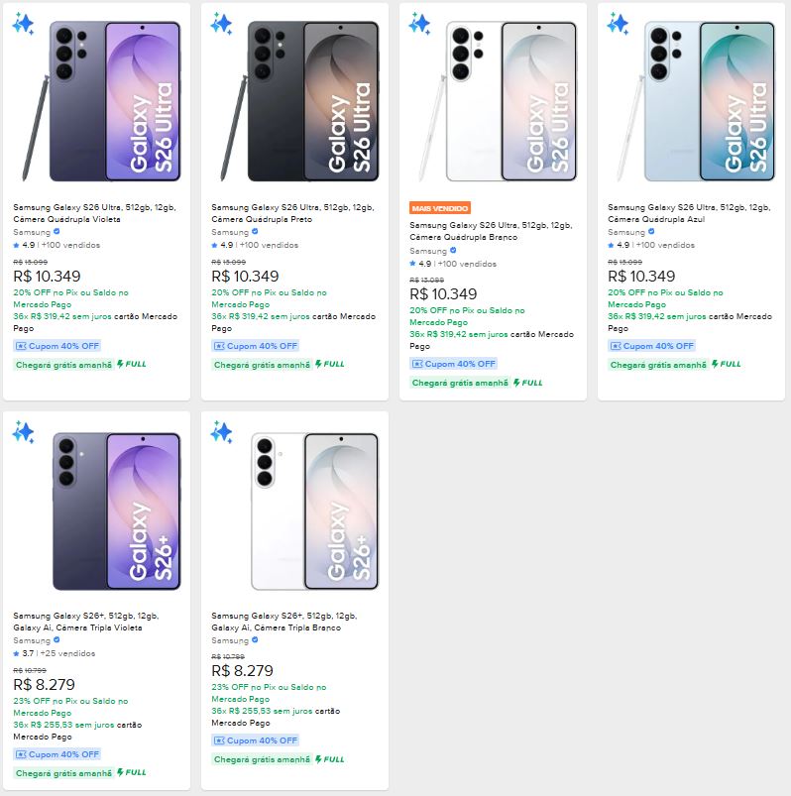Click R$ 8.279 price on S26+ Branco
This screenshot has height=796, width=791.
pyautogui.click(x=243, y=671)
